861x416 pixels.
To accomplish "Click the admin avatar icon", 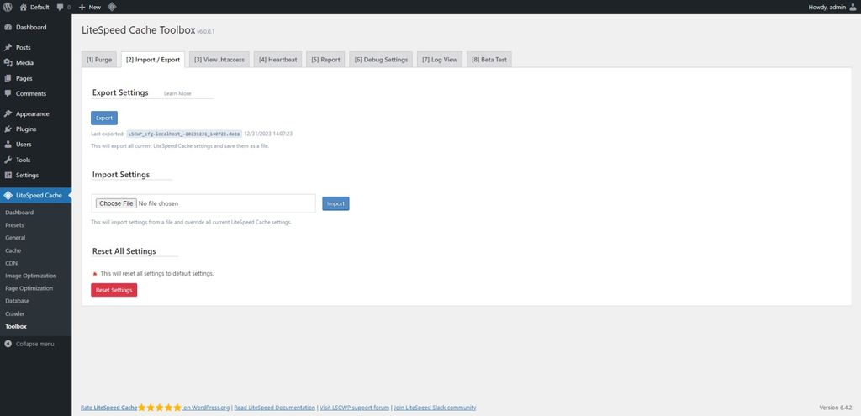I will coord(853,7).
